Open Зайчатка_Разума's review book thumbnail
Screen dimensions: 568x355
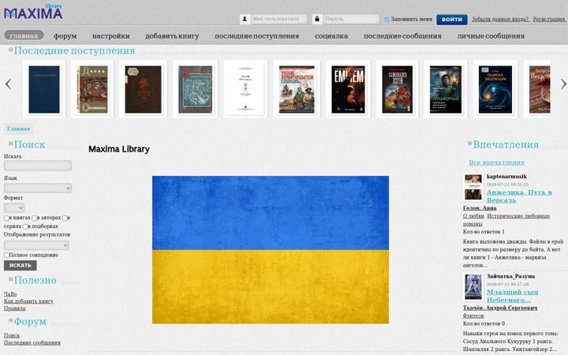point(473,287)
